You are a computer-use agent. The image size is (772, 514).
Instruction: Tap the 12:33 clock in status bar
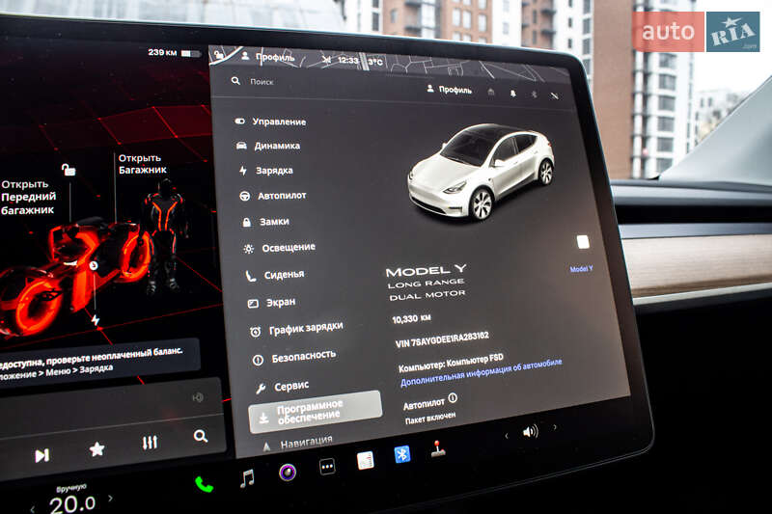point(347,60)
